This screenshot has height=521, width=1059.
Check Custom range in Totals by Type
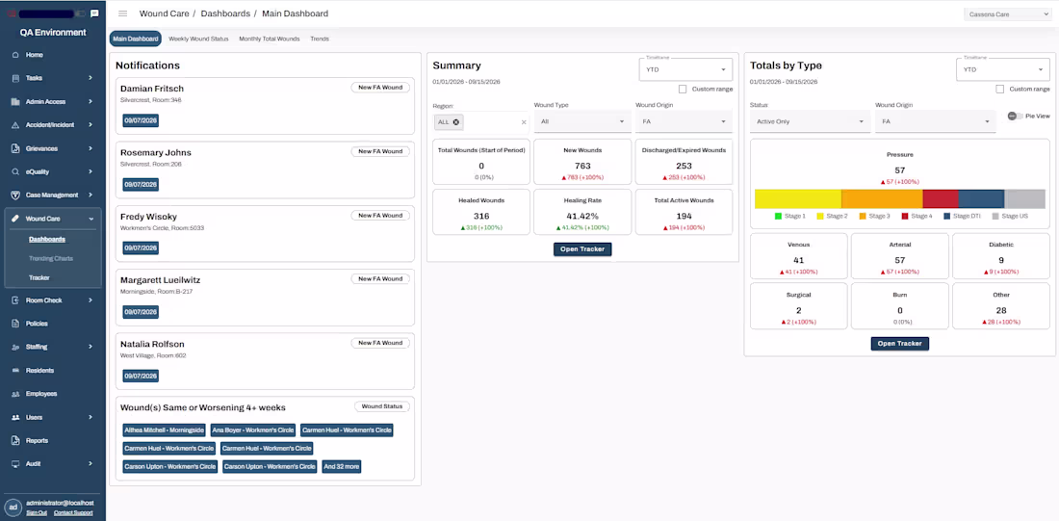pyautogui.click(x=1000, y=89)
